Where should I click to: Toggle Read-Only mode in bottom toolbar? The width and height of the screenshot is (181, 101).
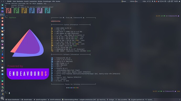(102, 100)
